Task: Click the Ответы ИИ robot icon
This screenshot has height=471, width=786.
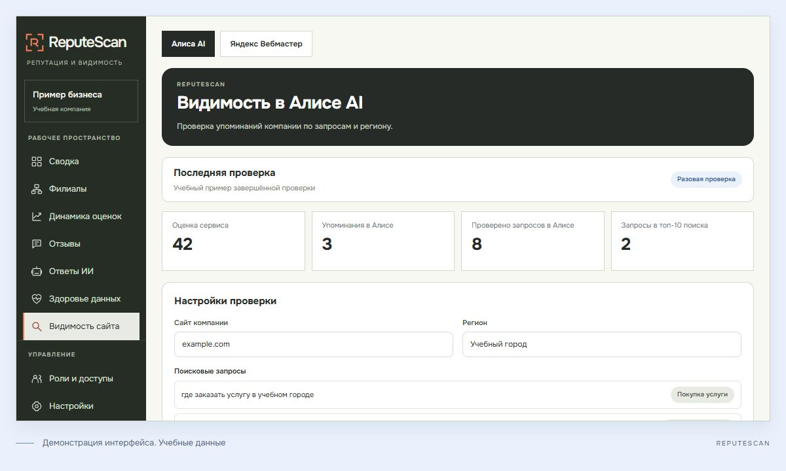Action: click(37, 271)
